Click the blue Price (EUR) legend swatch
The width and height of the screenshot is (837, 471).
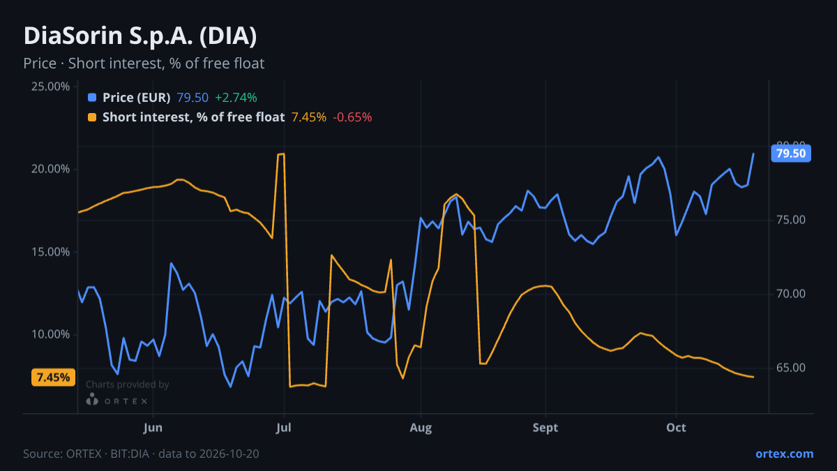pyautogui.click(x=92, y=98)
